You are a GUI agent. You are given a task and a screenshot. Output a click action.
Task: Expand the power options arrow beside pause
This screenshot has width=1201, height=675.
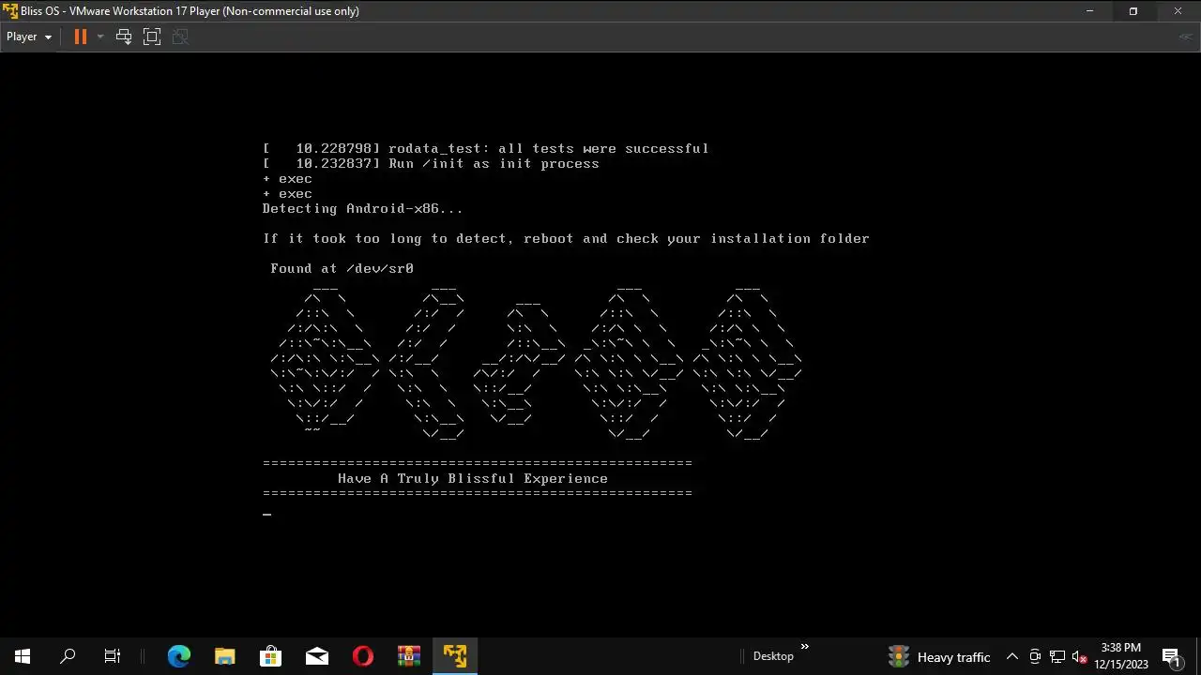pyautogui.click(x=99, y=37)
